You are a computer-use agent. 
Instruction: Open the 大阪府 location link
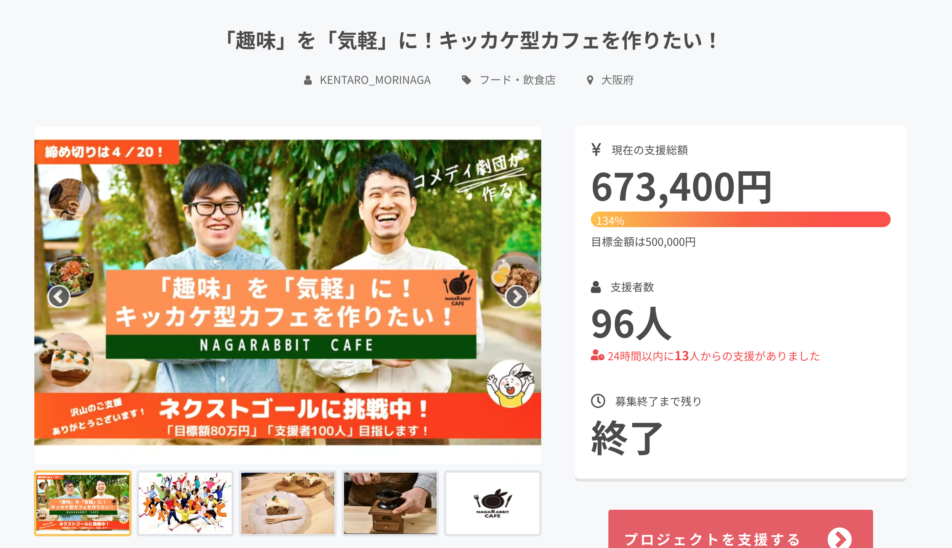click(x=617, y=80)
